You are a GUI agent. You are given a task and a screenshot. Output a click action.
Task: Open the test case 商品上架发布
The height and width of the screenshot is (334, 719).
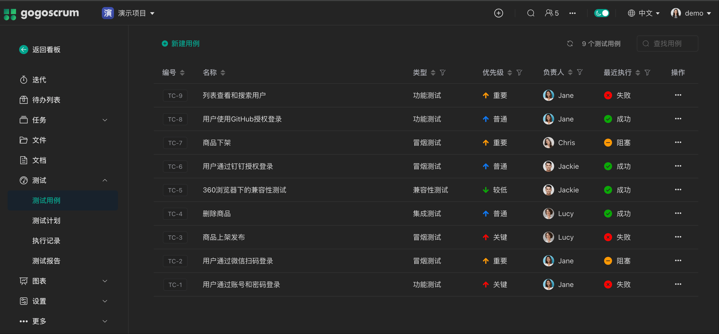point(224,237)
